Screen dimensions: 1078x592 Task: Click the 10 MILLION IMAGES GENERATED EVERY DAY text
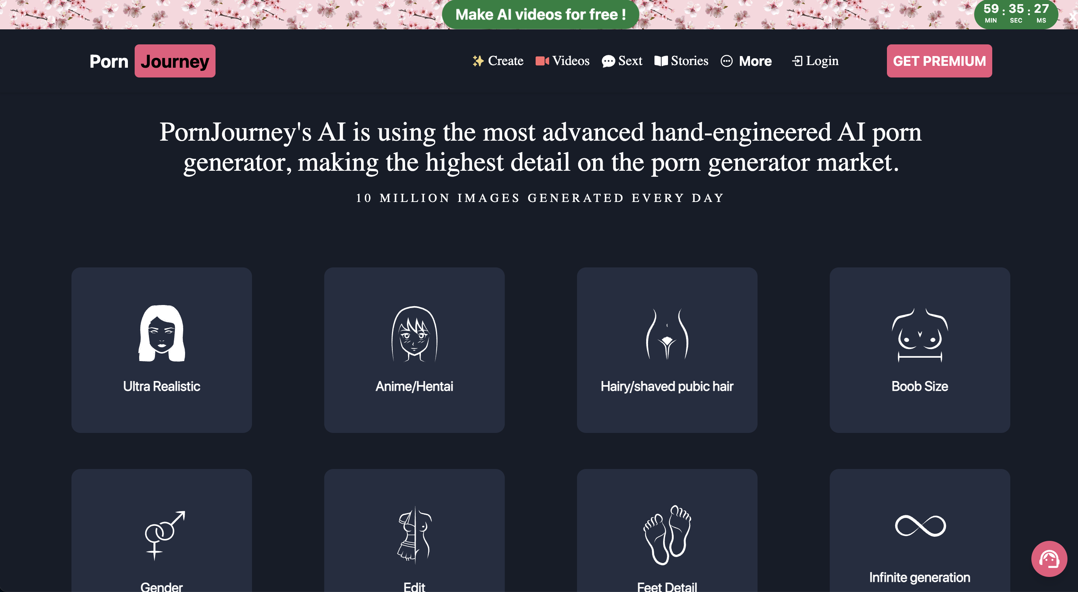[x=540, y=198]
